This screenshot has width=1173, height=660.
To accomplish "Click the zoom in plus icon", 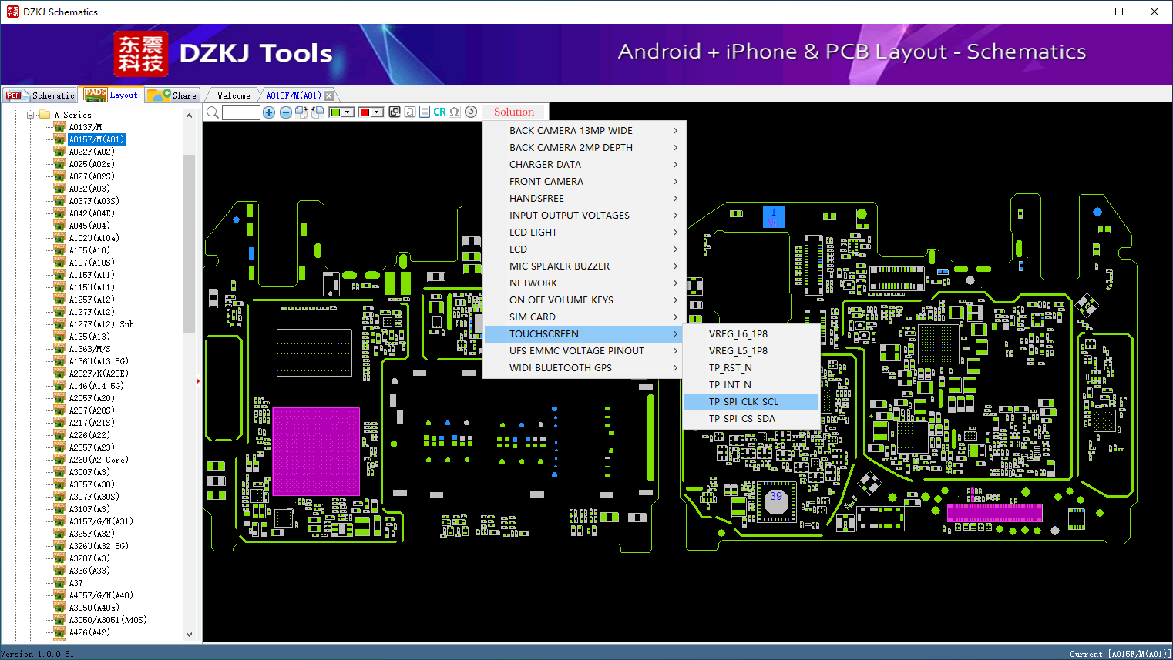I will pos(269,112).
